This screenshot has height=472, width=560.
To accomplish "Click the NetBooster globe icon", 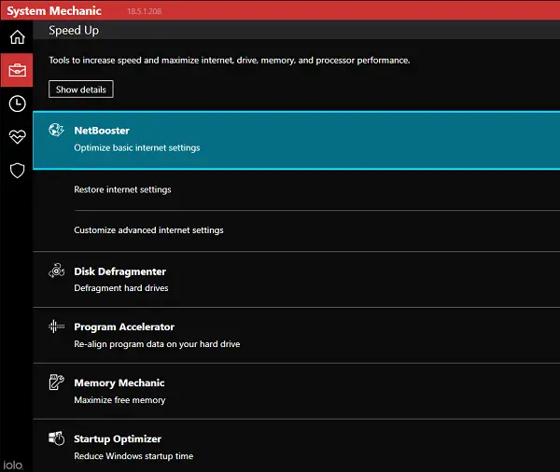I will [56, 131].
